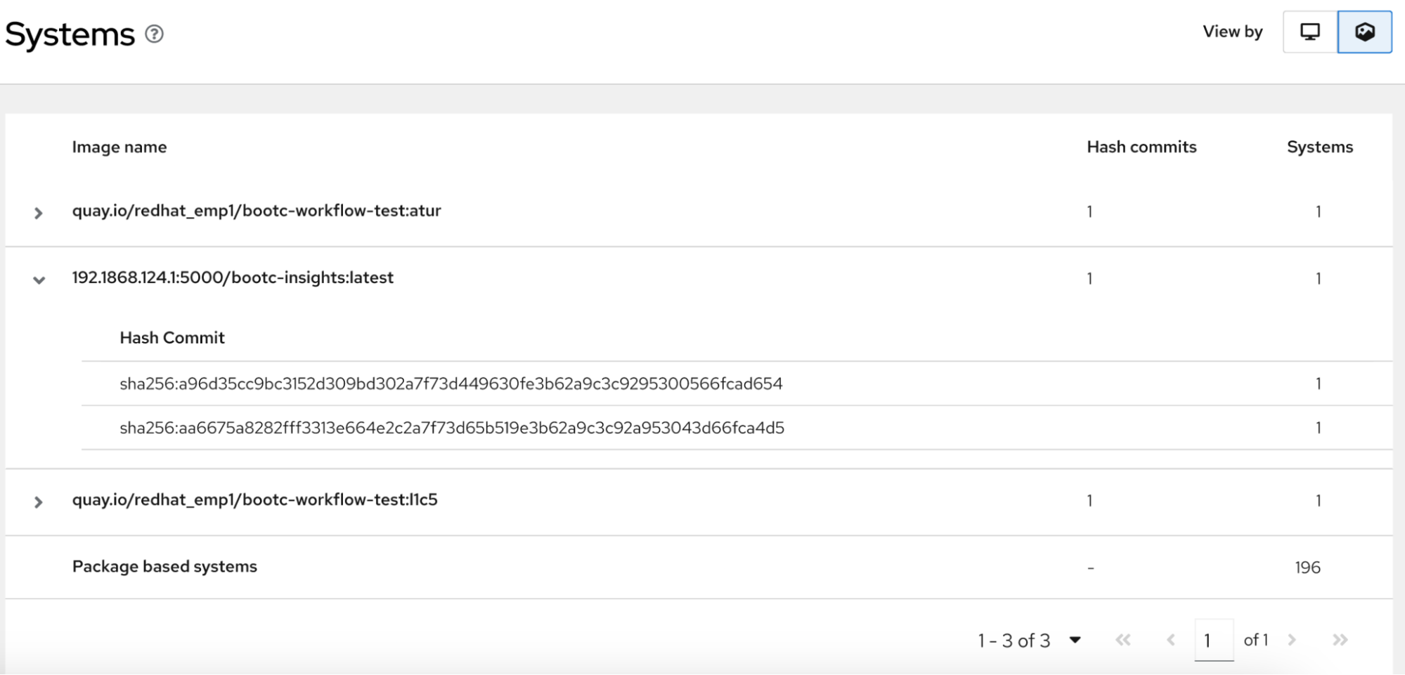Screen dimensions: 1405x675
Task: Click the next-page chevron
Action: point(1292,639)
